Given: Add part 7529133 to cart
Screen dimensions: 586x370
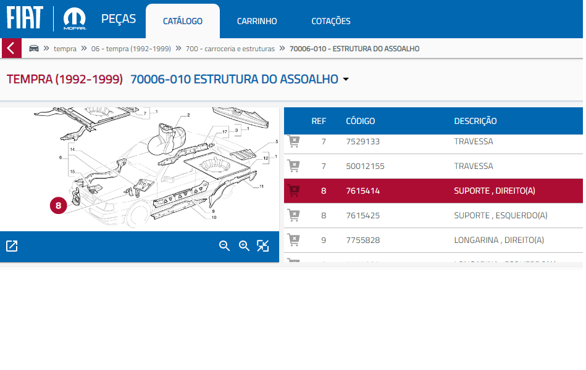Looking at the screenshot, I should (294, 142).
